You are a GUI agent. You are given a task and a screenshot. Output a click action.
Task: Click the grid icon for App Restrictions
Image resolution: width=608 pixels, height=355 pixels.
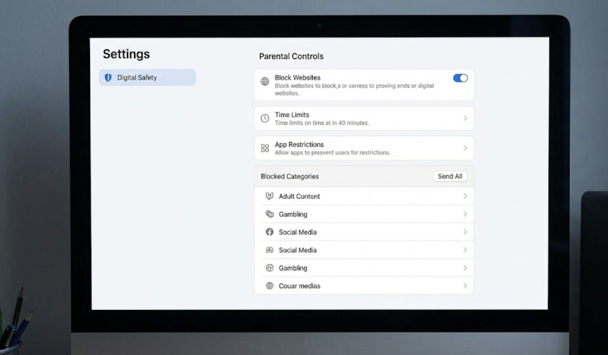tap(265, 148)
